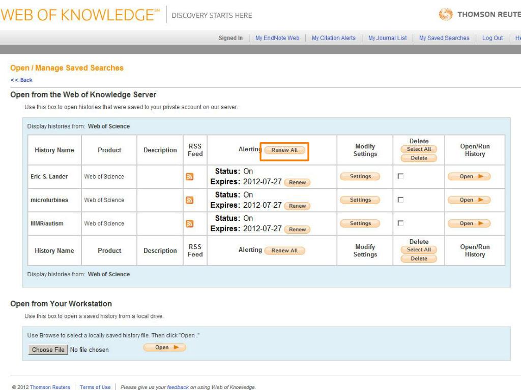This screenshot has width=521, height=390.
Task: Select Eric S. Lander history name
Action: coord(49,176)
